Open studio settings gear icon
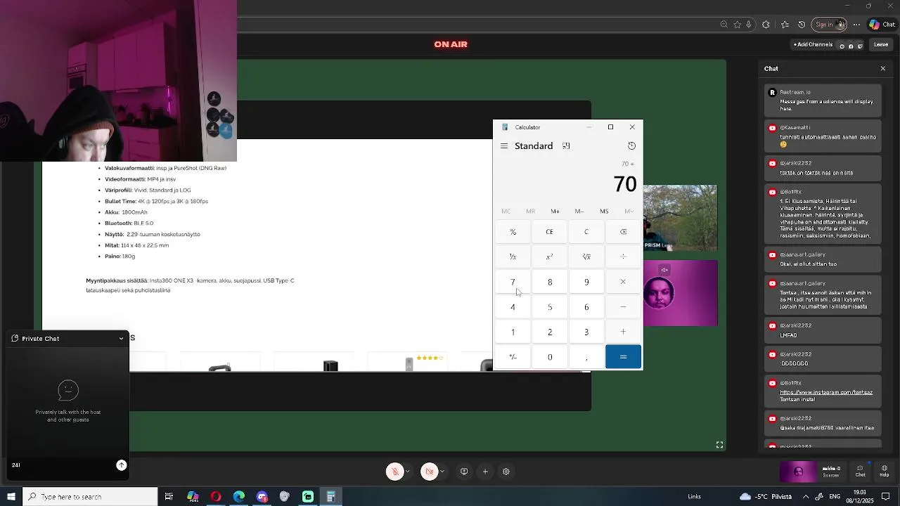Image resolution: width=900 pixels, height=506 pixels. [x=506, y=472]
